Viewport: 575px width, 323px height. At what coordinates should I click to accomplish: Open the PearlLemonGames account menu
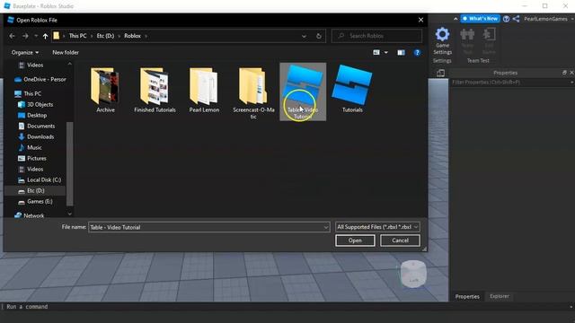pyautogui.click(x=548, y=19)
